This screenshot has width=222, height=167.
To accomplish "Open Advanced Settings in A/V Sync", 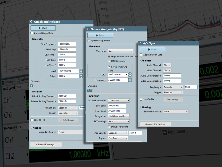I will click(155, 124).
